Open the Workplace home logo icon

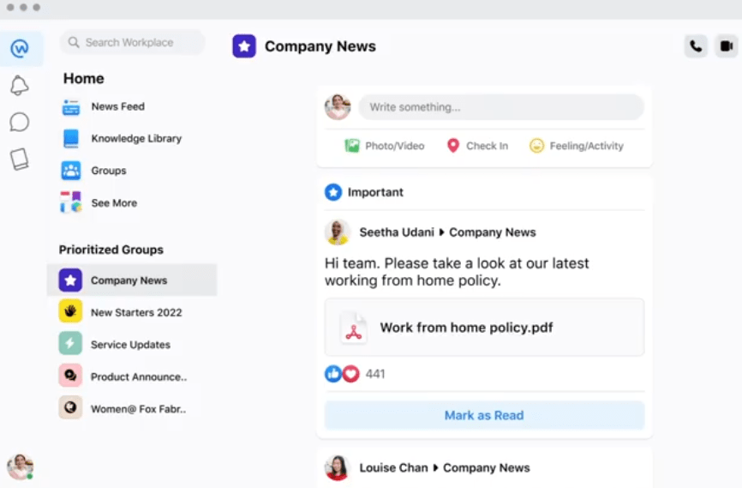pyautogui.click(x=20, y=48)
